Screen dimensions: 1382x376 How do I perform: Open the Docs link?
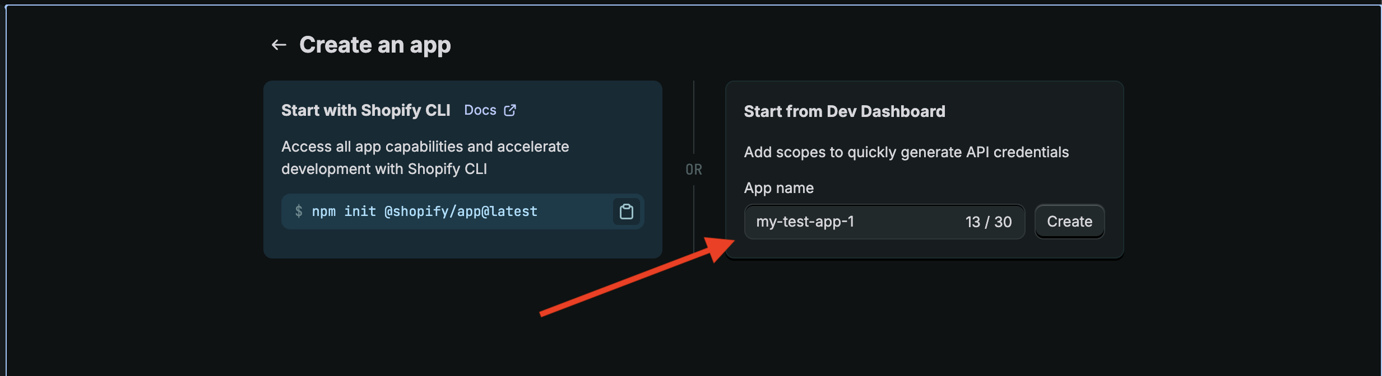[x=480, y=110]
